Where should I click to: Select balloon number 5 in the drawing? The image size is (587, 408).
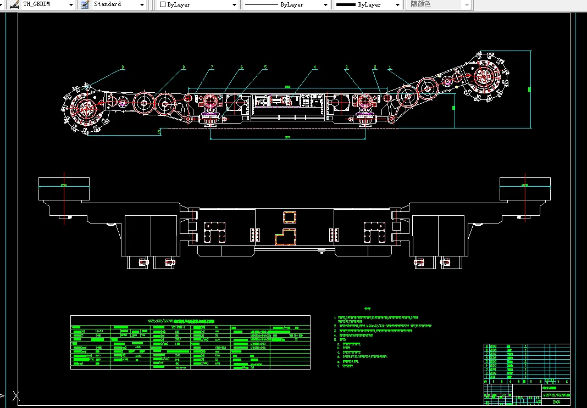point(265,68)
